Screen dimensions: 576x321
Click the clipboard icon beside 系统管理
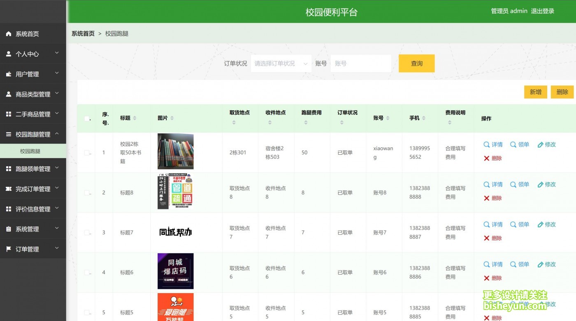9,229
